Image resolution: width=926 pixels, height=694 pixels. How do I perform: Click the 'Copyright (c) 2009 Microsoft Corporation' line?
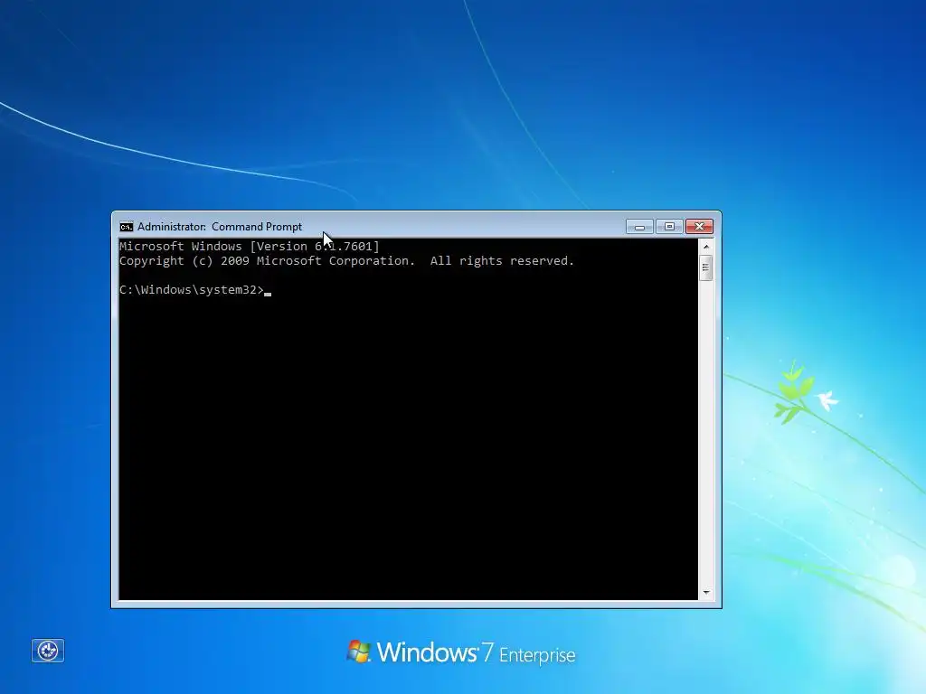(346, 261)
